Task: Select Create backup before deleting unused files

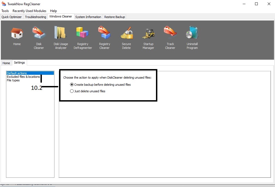Action: pyautogui.click(x=100, y=85)
